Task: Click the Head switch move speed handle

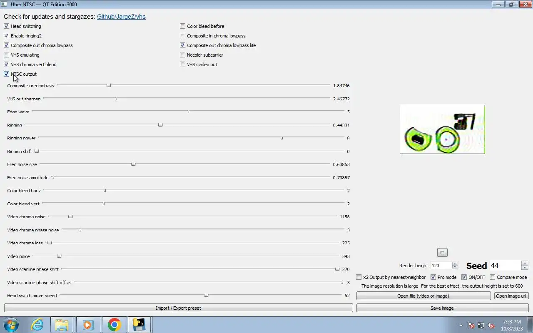Action: tap(206, 295)
